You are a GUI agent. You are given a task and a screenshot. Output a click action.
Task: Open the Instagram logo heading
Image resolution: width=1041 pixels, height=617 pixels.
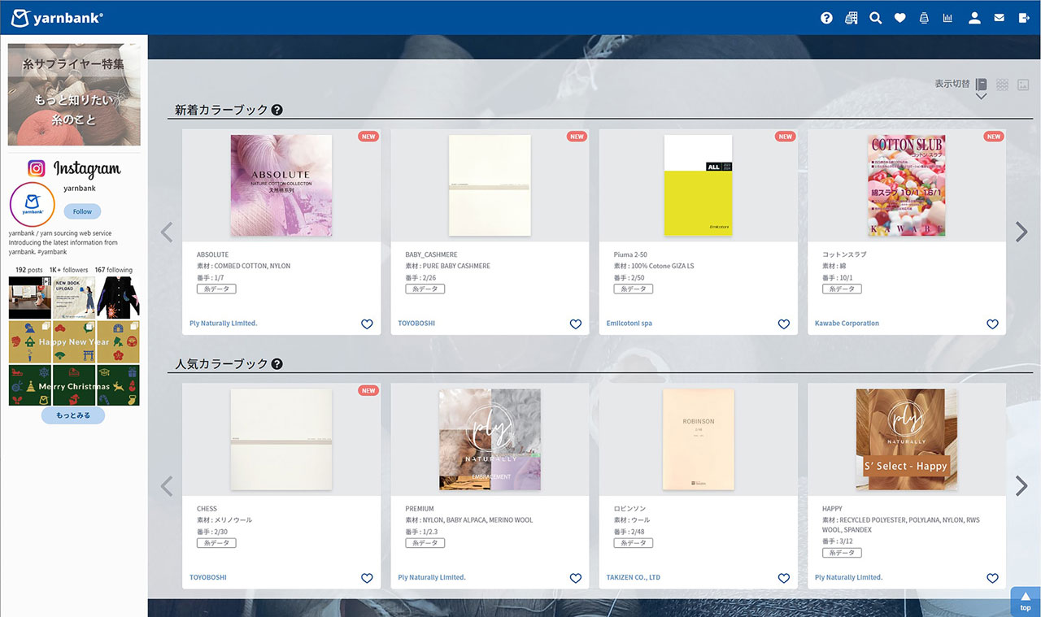pos(74,169)
